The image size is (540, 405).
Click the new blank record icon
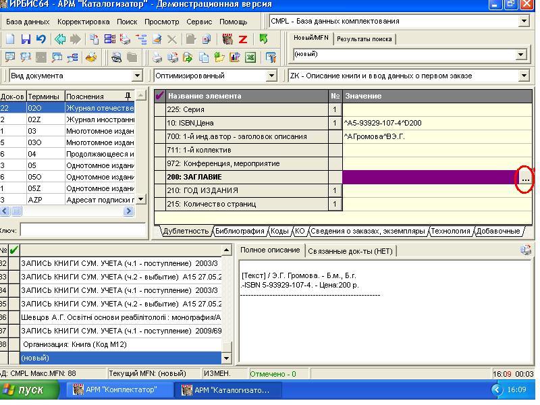pos(10,40)
